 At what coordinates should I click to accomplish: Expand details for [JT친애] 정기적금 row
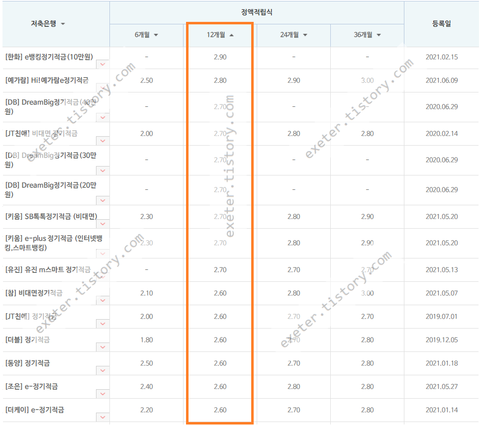click(x=102, y=324)
